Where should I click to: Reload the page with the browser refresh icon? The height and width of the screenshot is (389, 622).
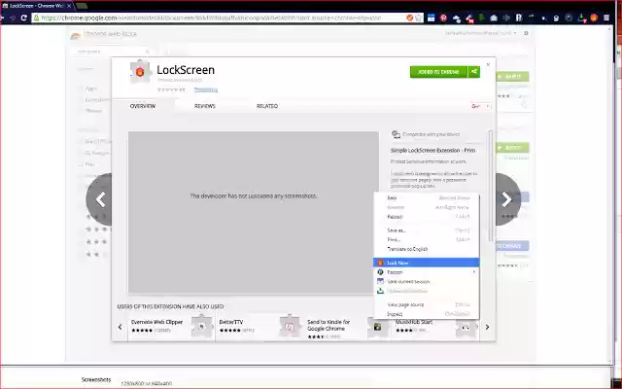(23, 18)
